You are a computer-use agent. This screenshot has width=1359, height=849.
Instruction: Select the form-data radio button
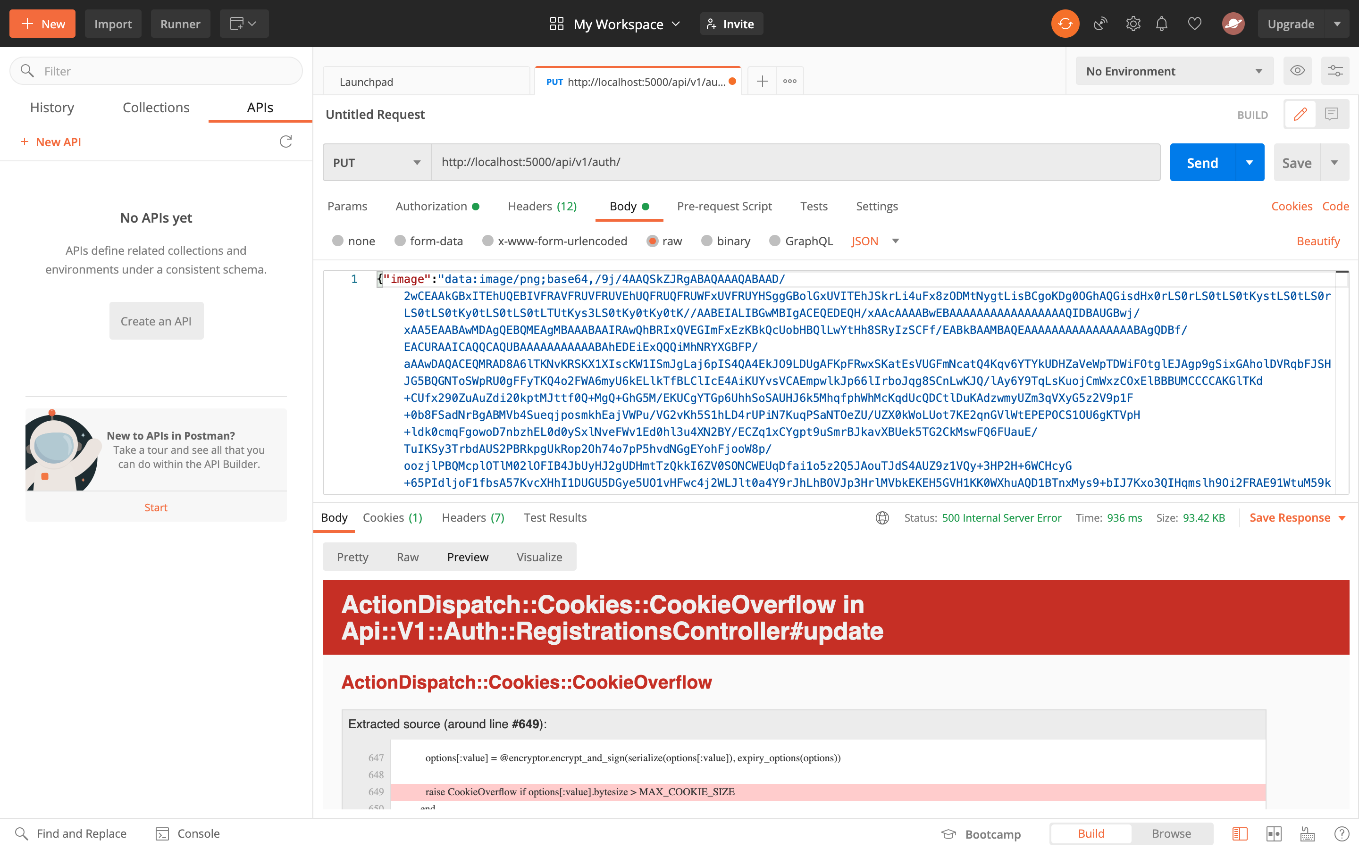tap(400, 241)
